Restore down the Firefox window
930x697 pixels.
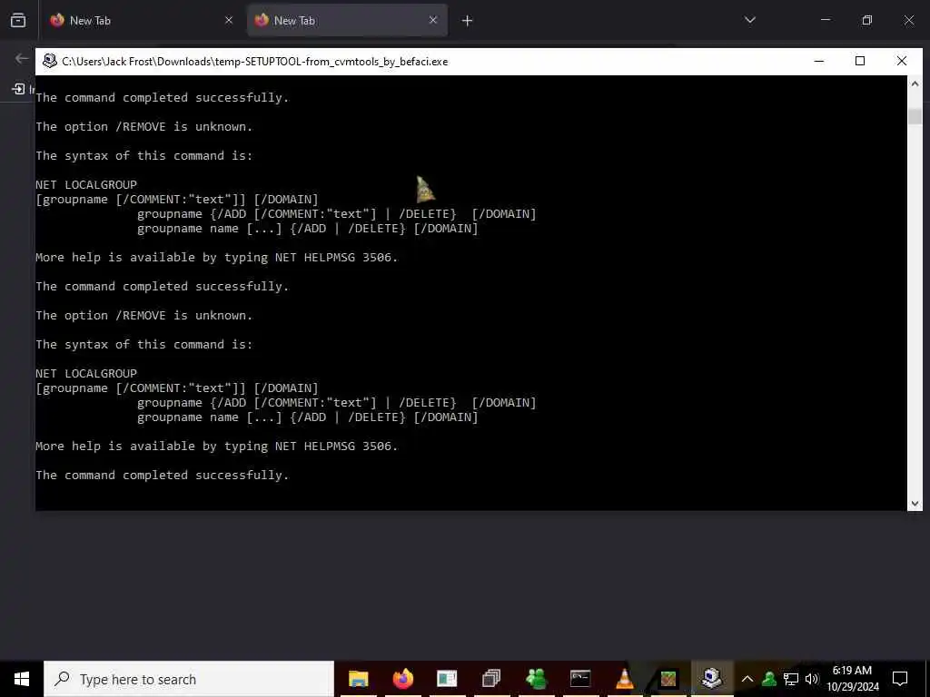[x=866, y=20]
